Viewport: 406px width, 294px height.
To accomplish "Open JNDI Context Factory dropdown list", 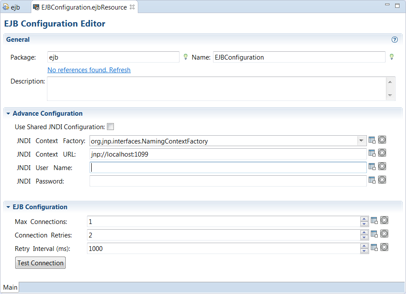I will pos(361,141).
